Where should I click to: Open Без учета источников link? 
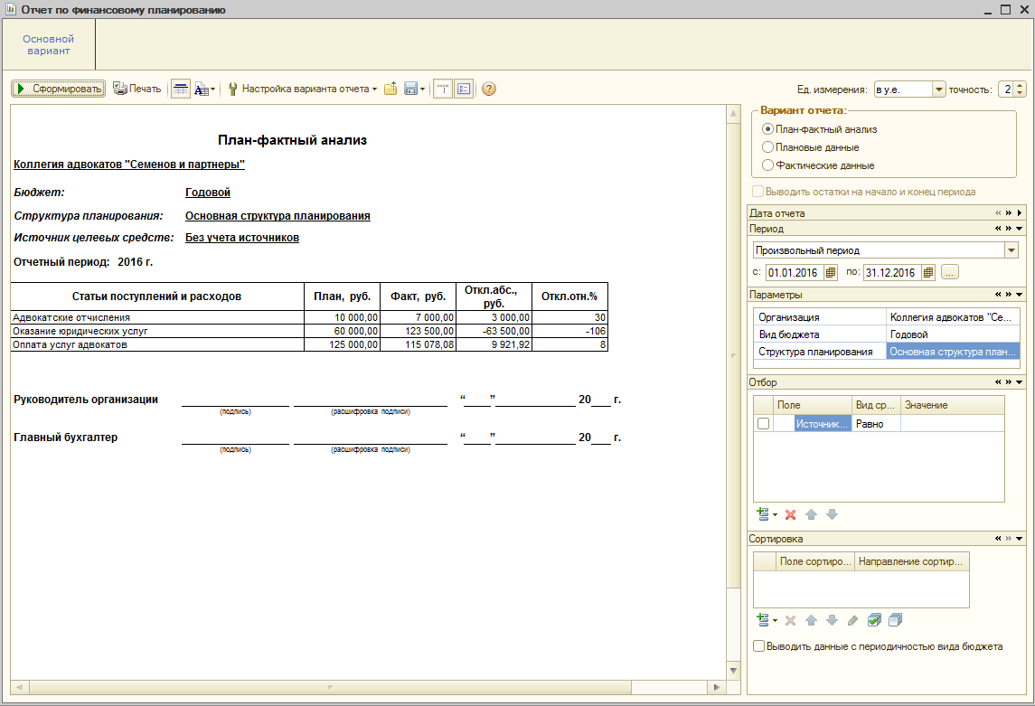click(241, 238)
